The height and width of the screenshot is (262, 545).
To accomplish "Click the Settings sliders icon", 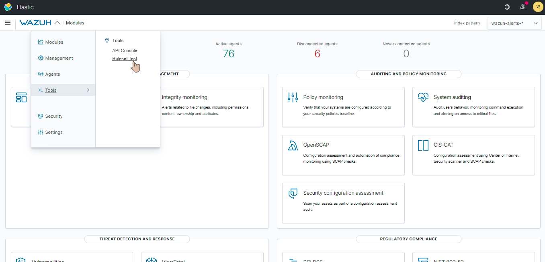I will [x=41, y=132].
